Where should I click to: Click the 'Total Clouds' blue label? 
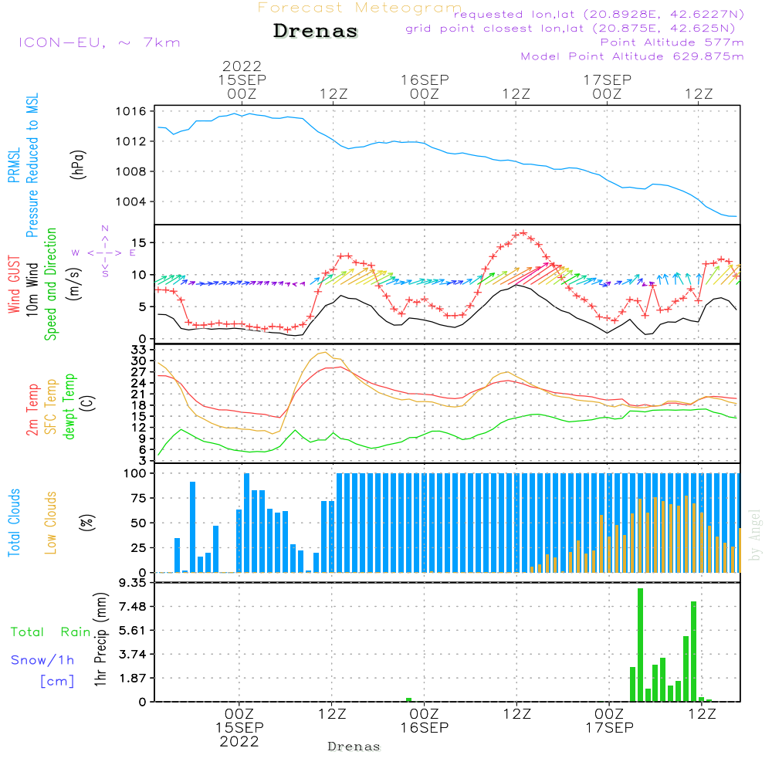(x=14, y=523)
